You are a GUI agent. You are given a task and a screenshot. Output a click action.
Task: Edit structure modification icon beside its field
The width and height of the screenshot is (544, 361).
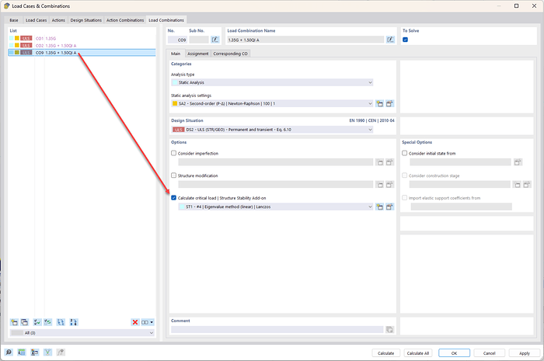389,185
